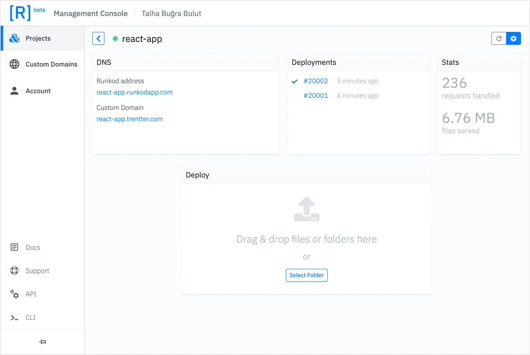
Task: Click the 'Runkod address' label
Action: point(120,81)
